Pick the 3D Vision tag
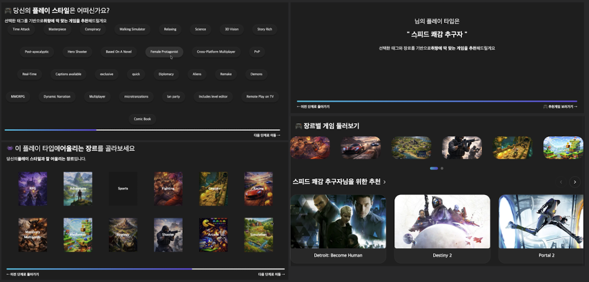 click(x=232, y=29)
